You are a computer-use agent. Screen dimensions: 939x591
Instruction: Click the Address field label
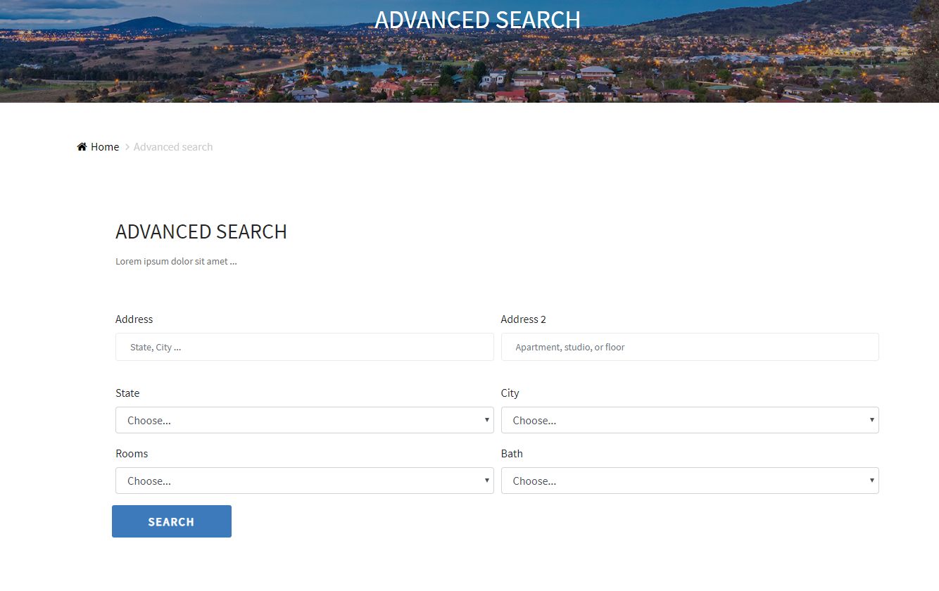pos(134,319)
